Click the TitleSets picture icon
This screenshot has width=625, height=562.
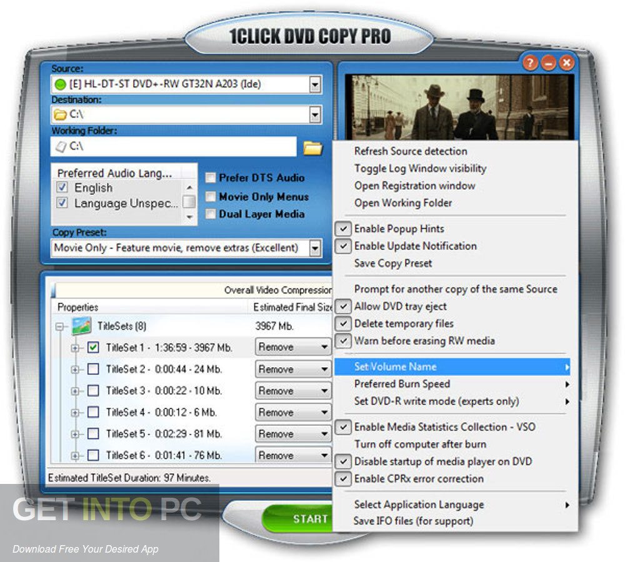click(x=82, y=326)
